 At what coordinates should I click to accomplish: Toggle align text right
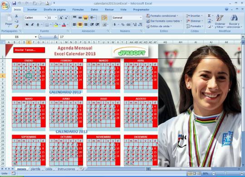85,24
